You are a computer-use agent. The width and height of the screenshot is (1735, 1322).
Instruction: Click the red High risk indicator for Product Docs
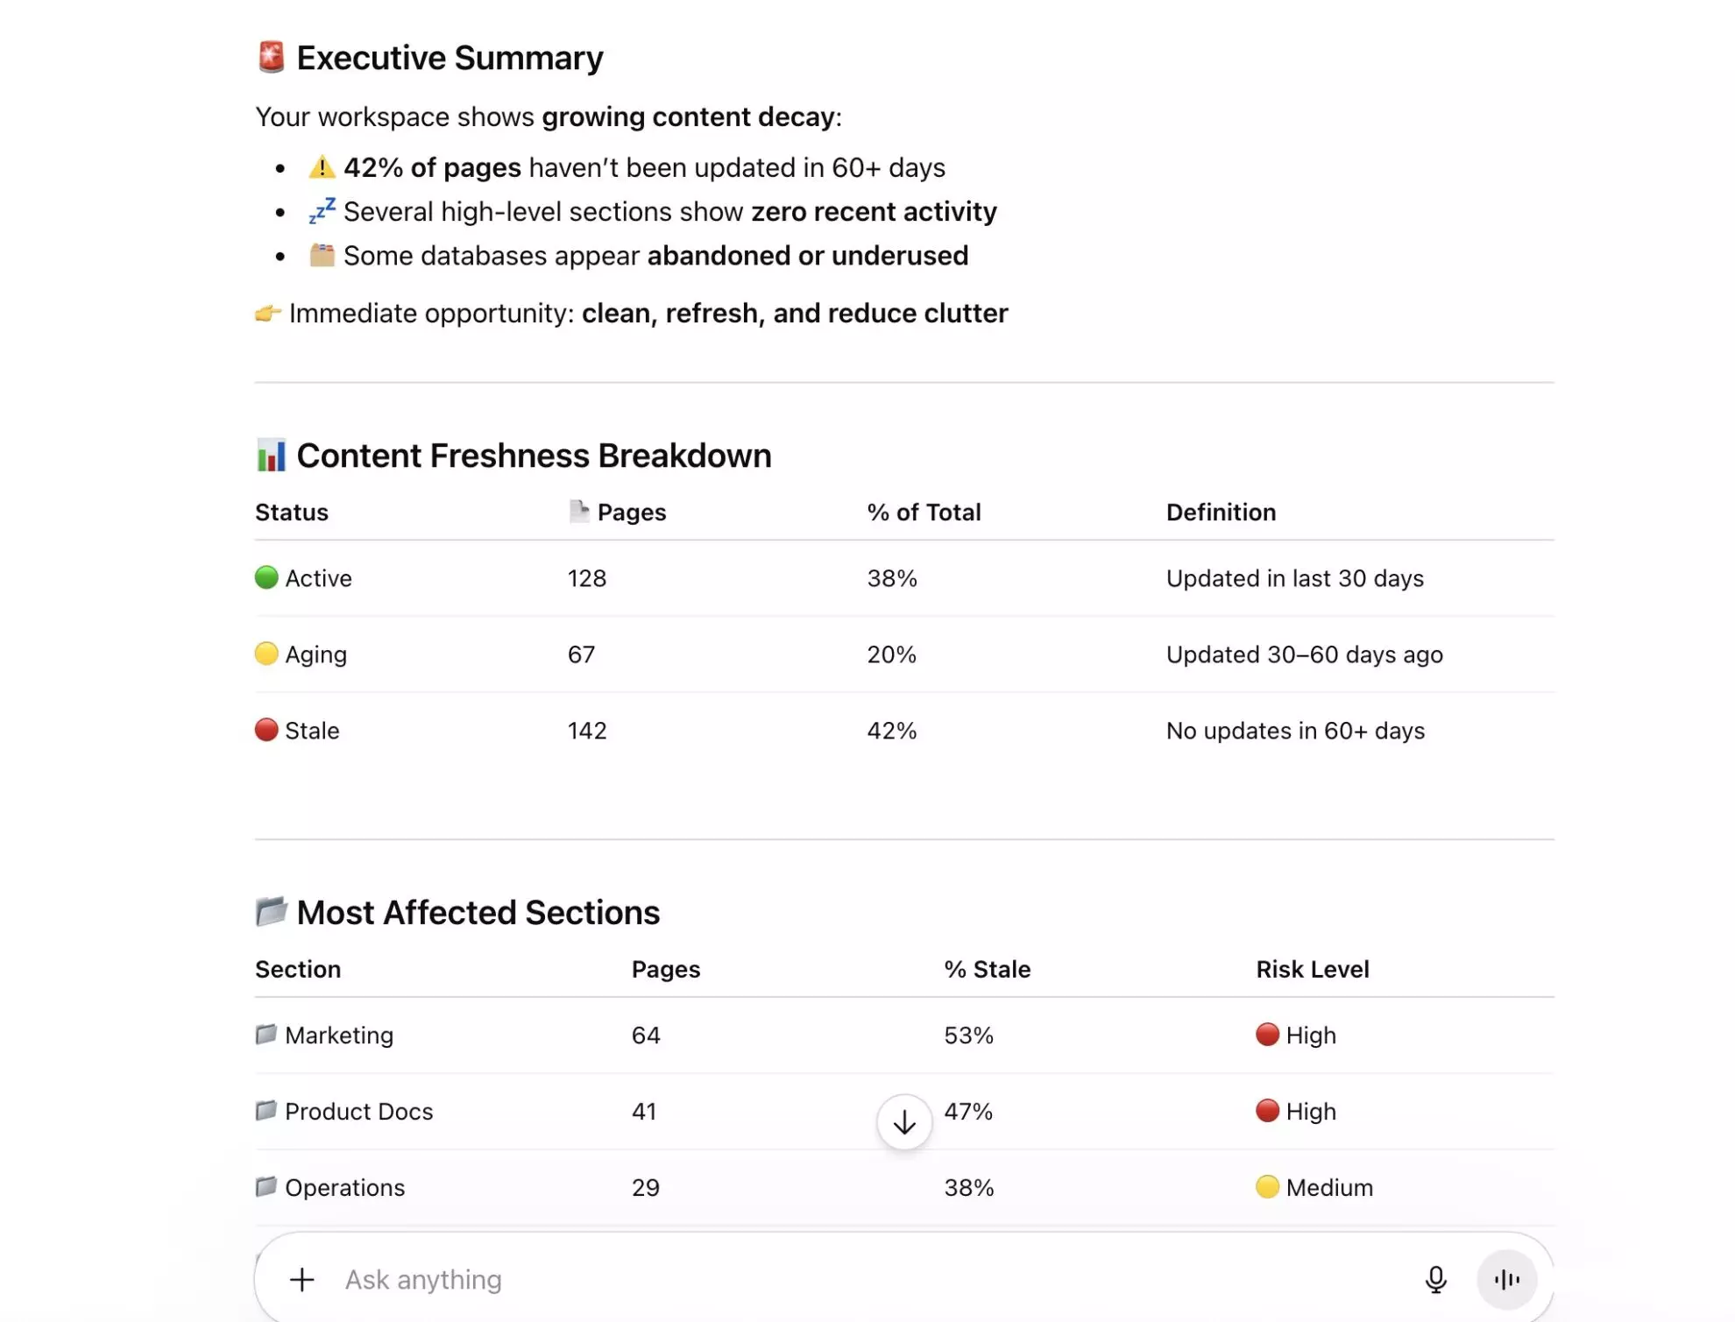click(1266, 1111)
